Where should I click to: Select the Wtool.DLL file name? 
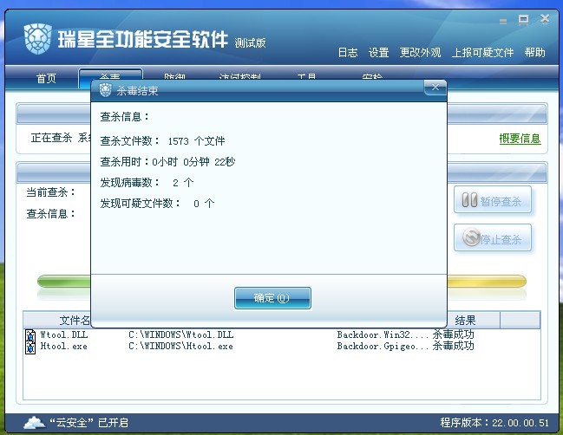click(x=64, y=335)
